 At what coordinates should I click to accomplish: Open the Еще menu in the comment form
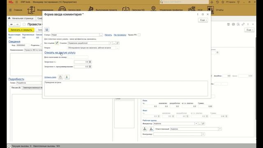tap(203, 20)
